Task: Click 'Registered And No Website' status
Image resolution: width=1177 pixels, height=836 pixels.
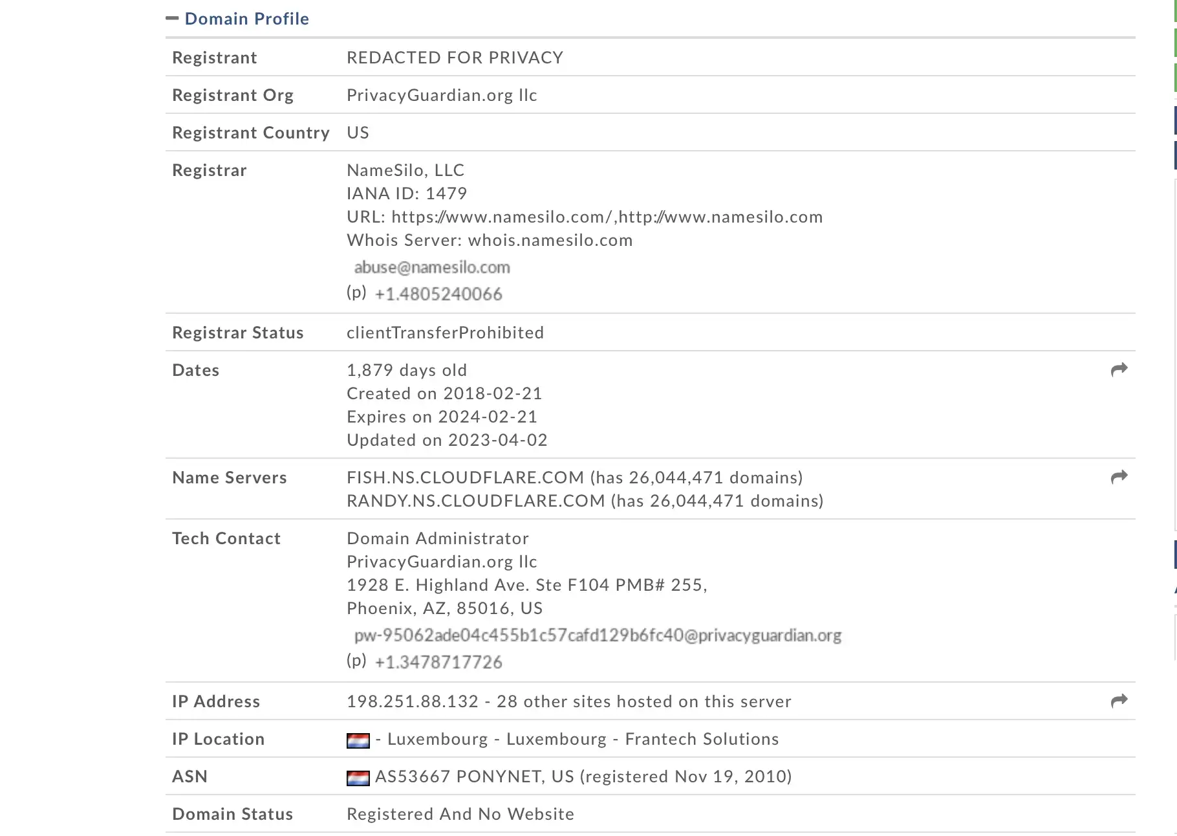Action: tap(460, 814)
